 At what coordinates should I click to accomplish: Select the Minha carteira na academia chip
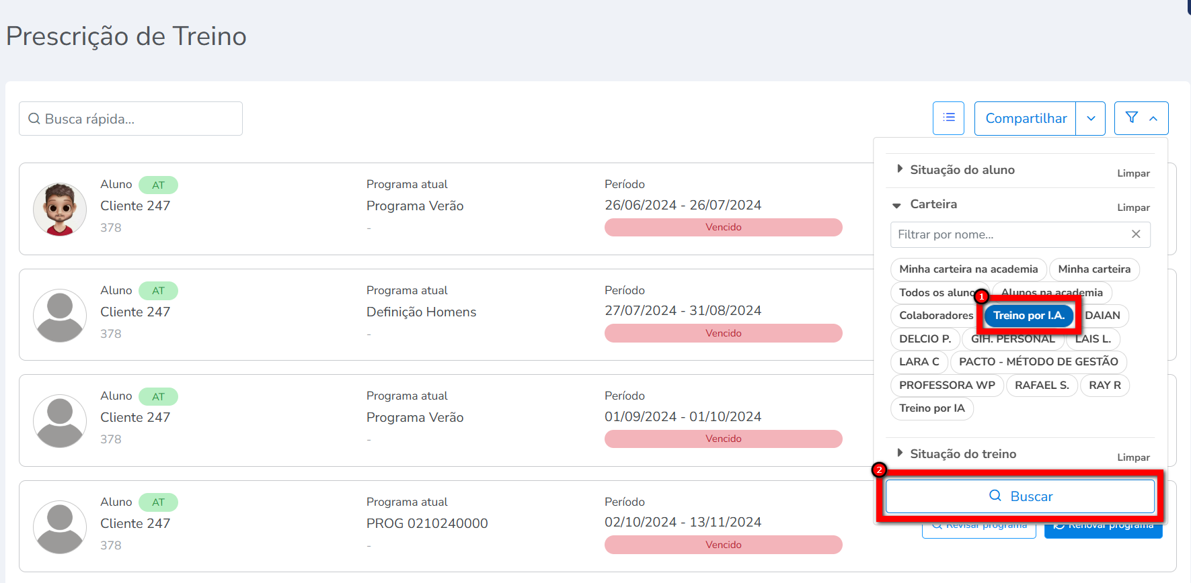(968, 269)
